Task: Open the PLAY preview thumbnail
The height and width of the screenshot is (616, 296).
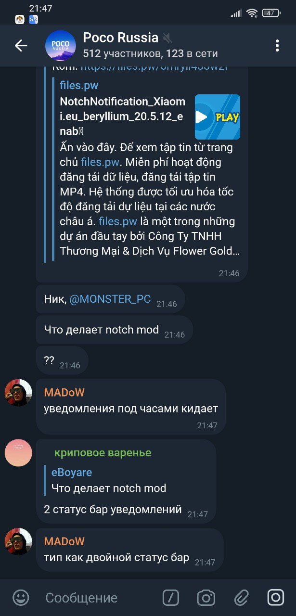Action: pyautogui.click(x=218, y=117)
